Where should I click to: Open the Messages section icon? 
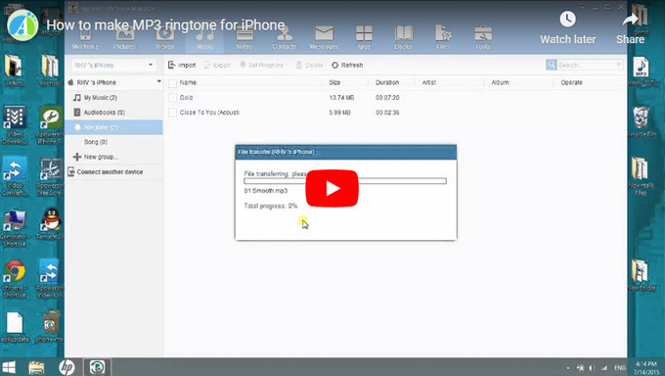(324, 34)
